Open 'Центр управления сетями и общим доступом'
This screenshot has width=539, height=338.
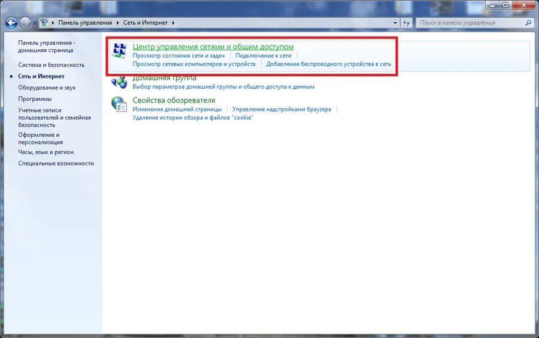tap(213, 46)
